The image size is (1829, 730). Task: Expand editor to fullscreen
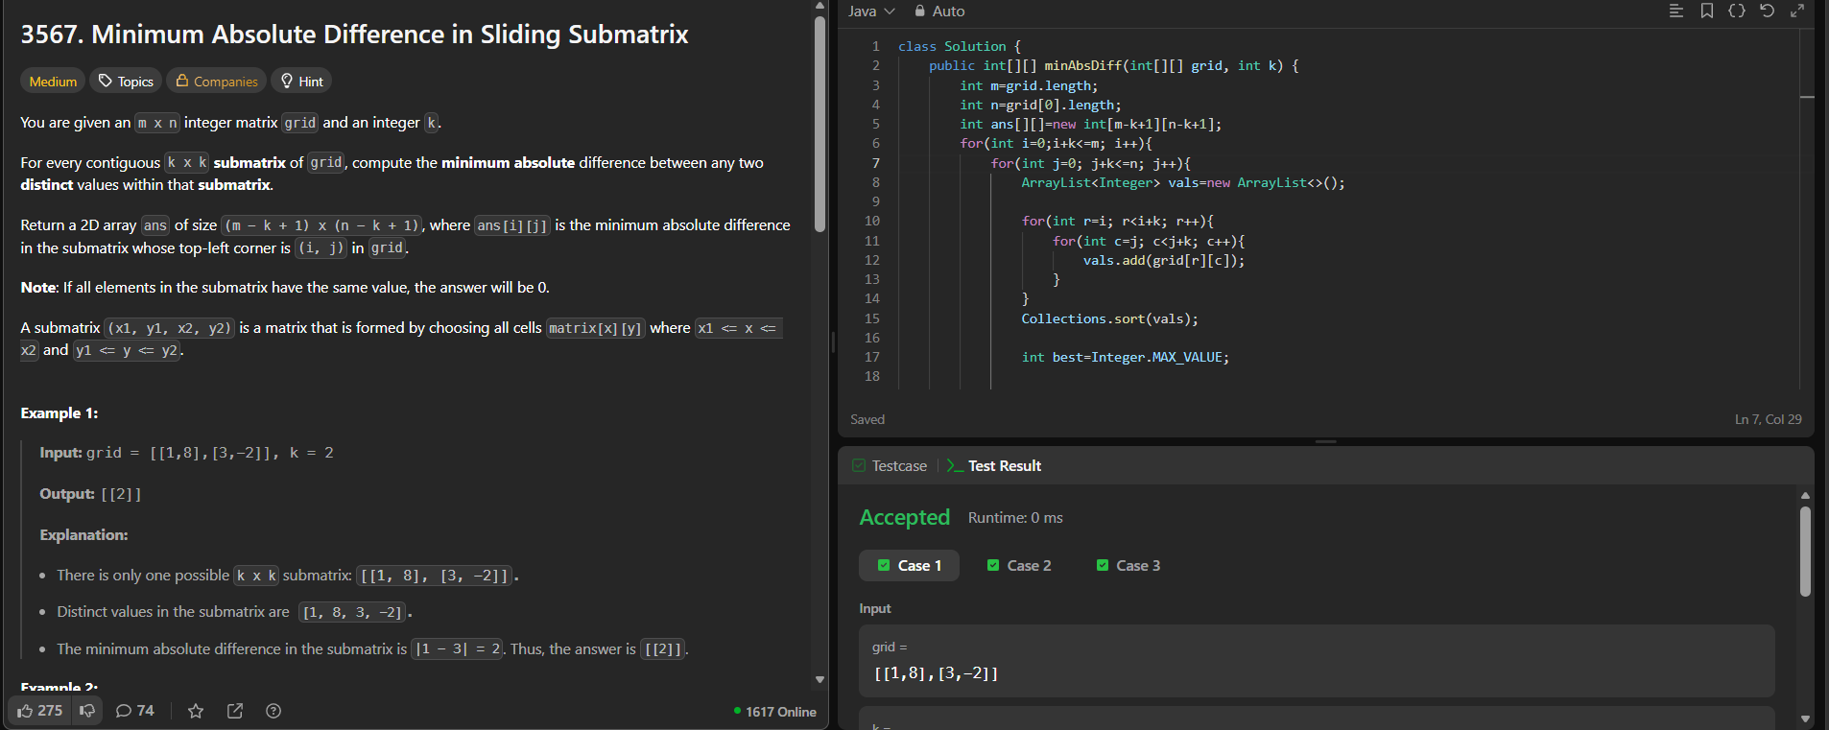point(1797,11)
